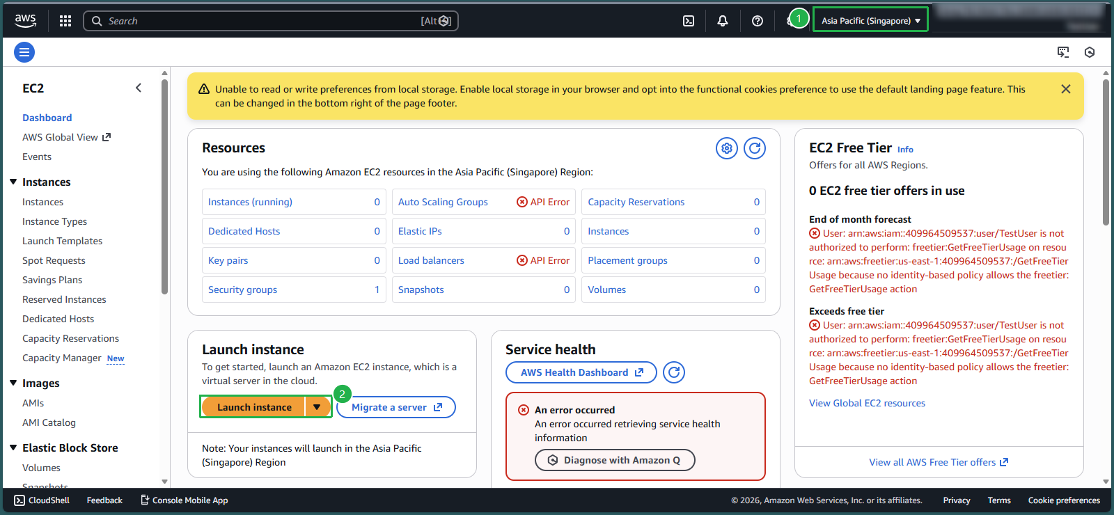The image size is (1114, 515).
Task: Click Migrate a server button
Action: pos(396,407)
